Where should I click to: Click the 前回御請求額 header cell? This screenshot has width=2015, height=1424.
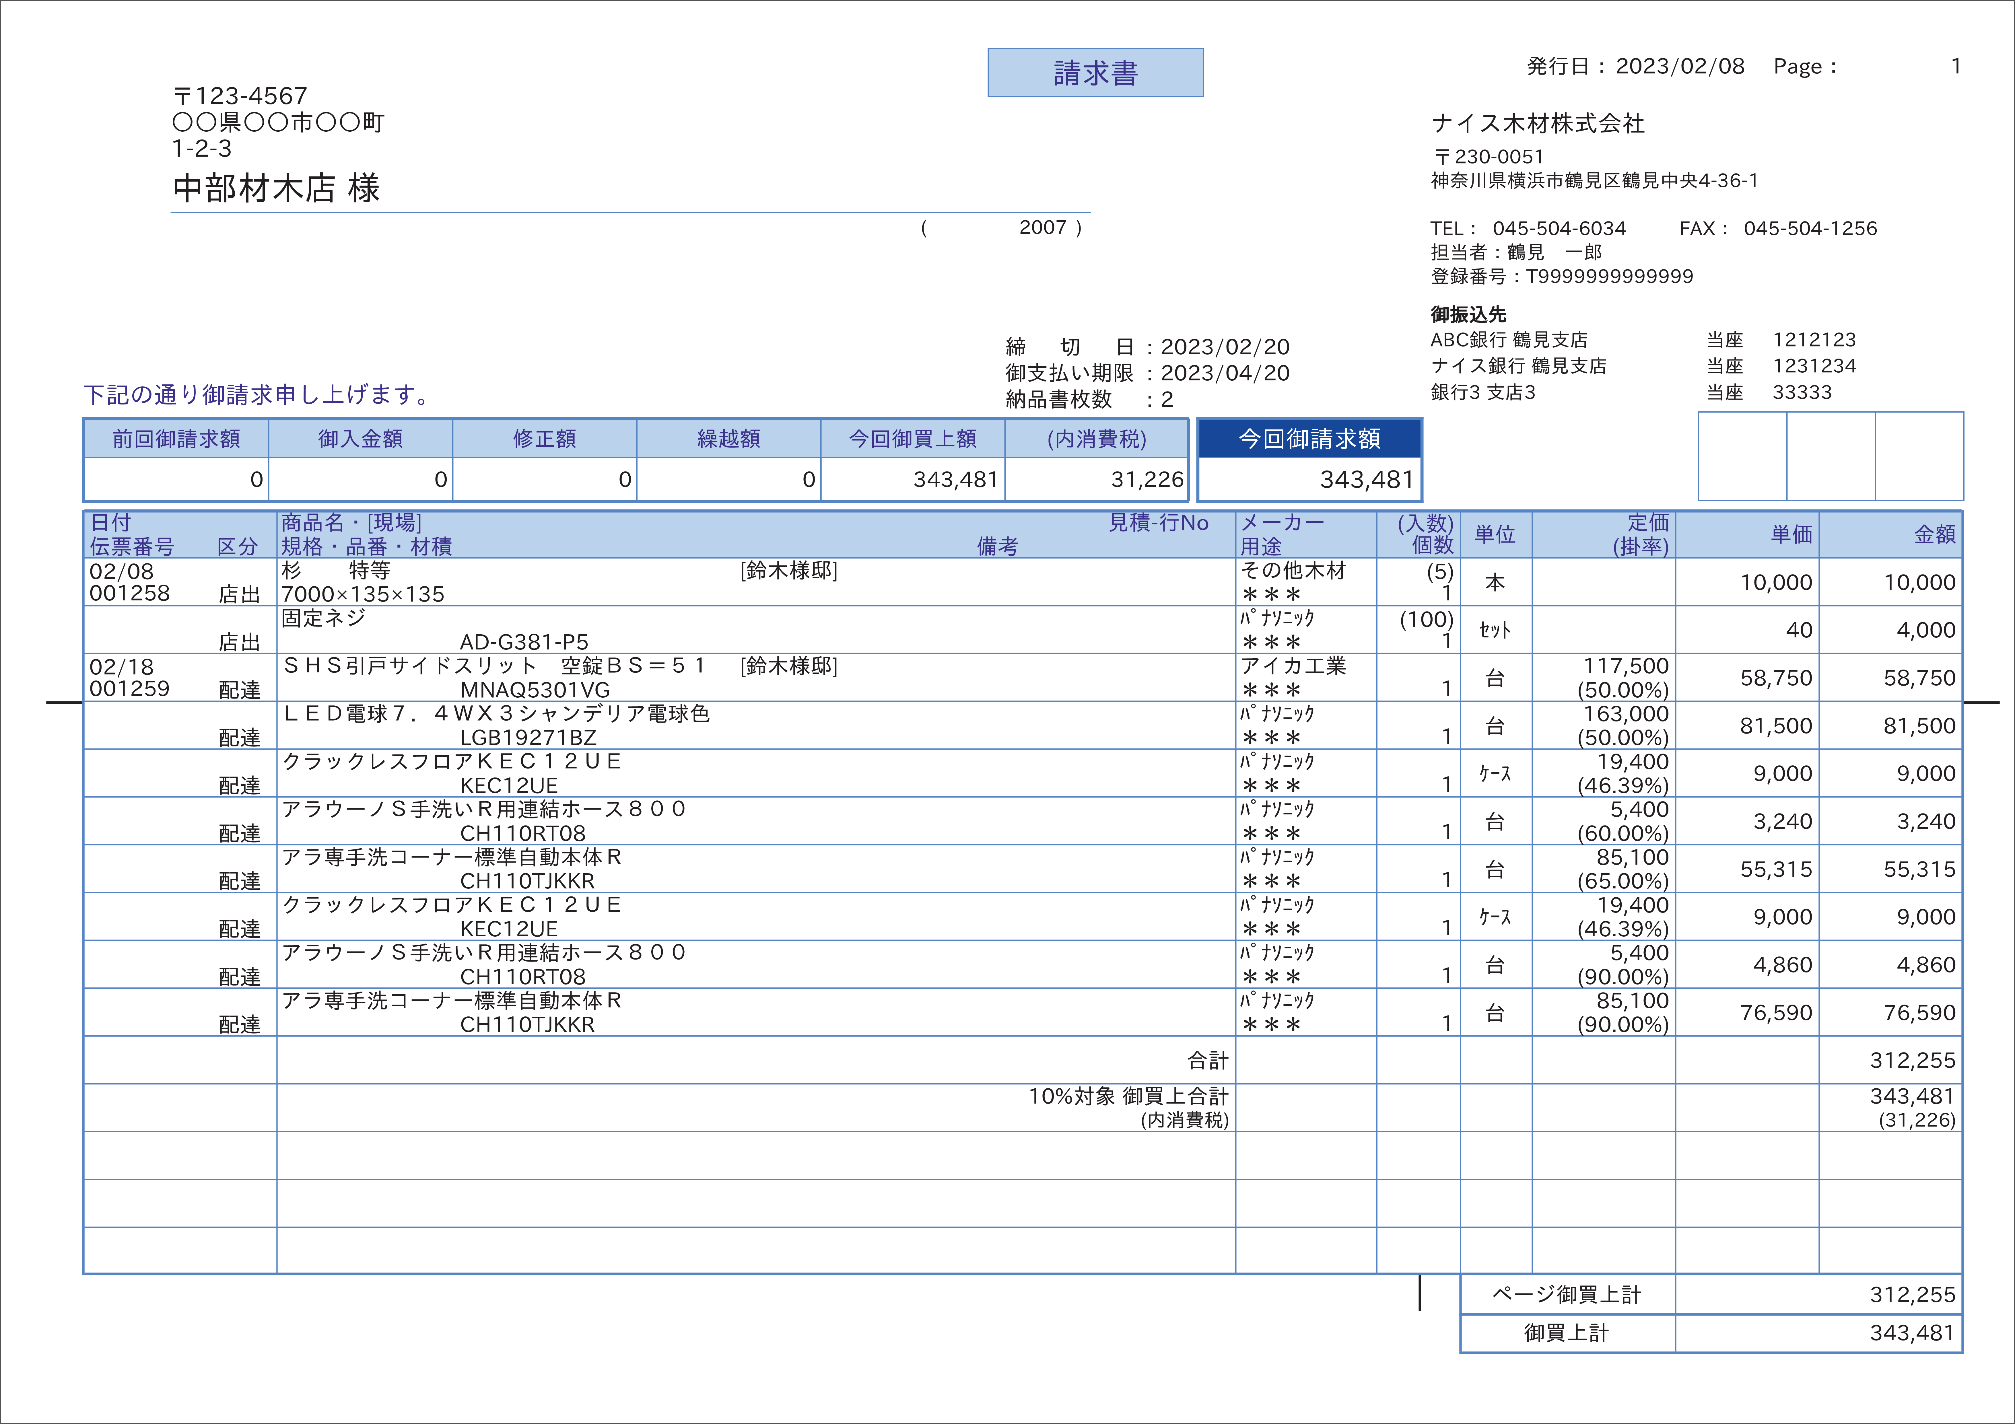pyautogui.click(x=176, y=439)
